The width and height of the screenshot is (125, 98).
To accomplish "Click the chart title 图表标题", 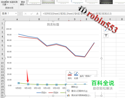I will [53, 25].
